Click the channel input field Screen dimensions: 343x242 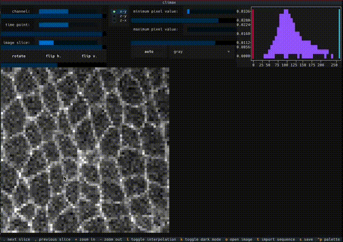tap(69, 11)
